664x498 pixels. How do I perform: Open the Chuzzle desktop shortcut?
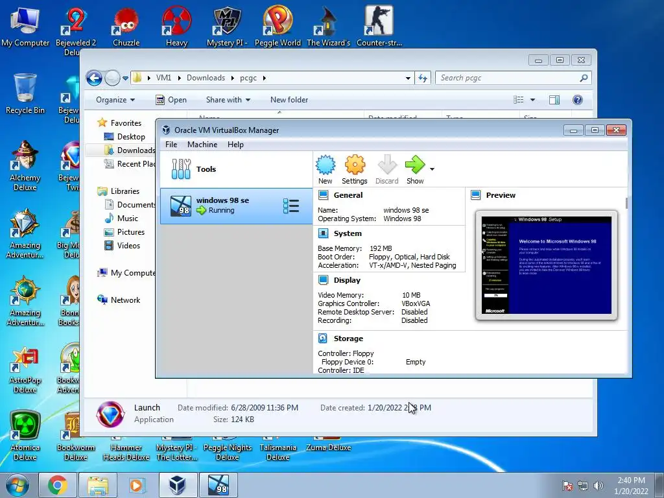point(126,27)
